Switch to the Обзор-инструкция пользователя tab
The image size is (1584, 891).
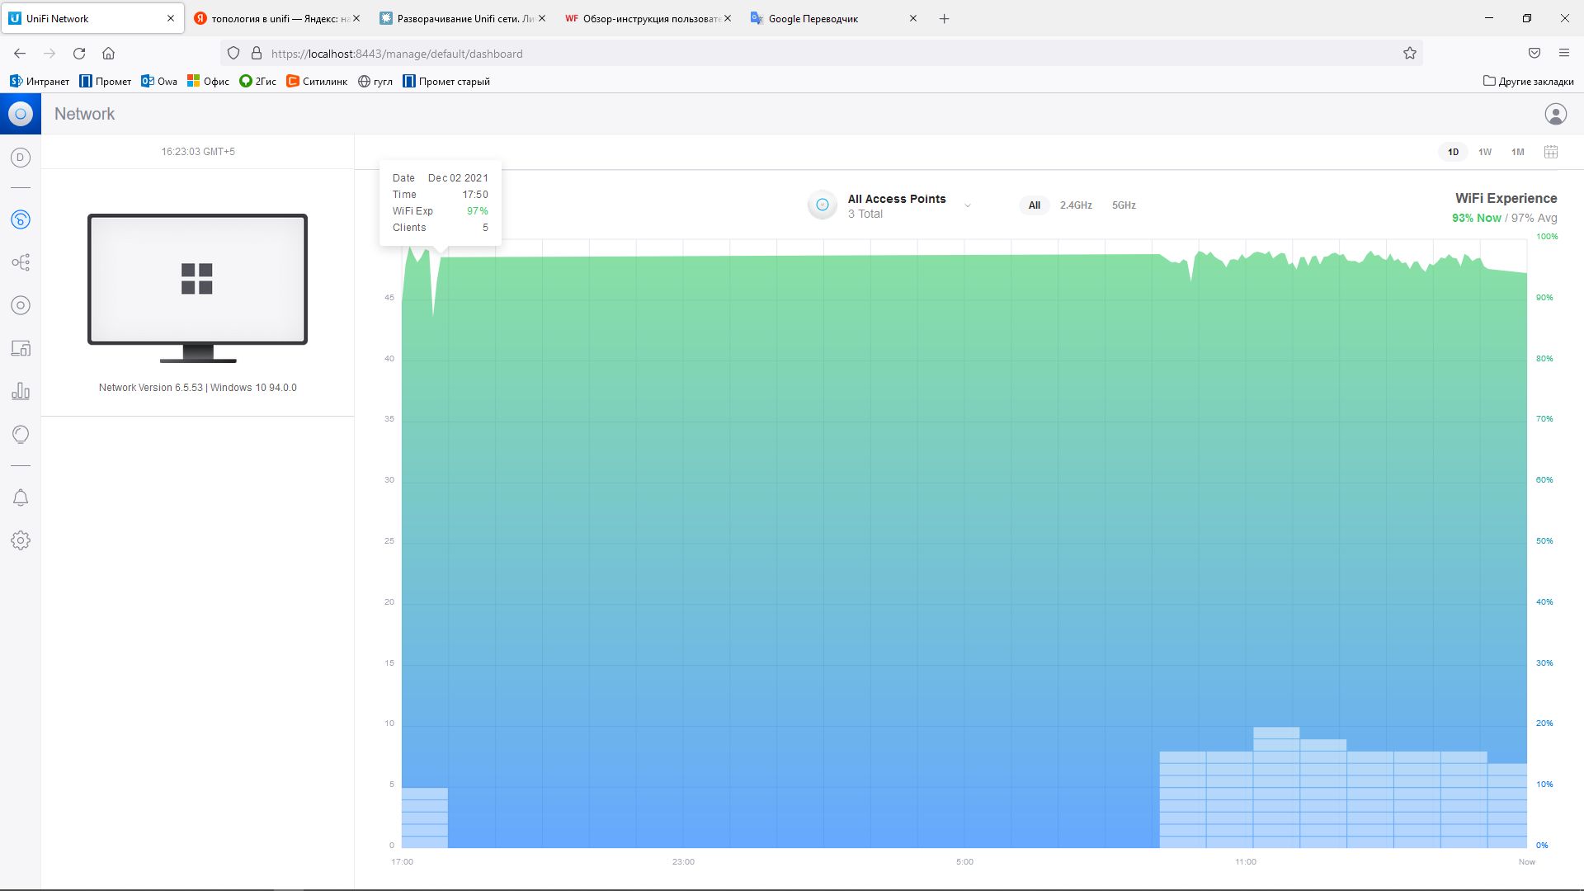(648, 18)
